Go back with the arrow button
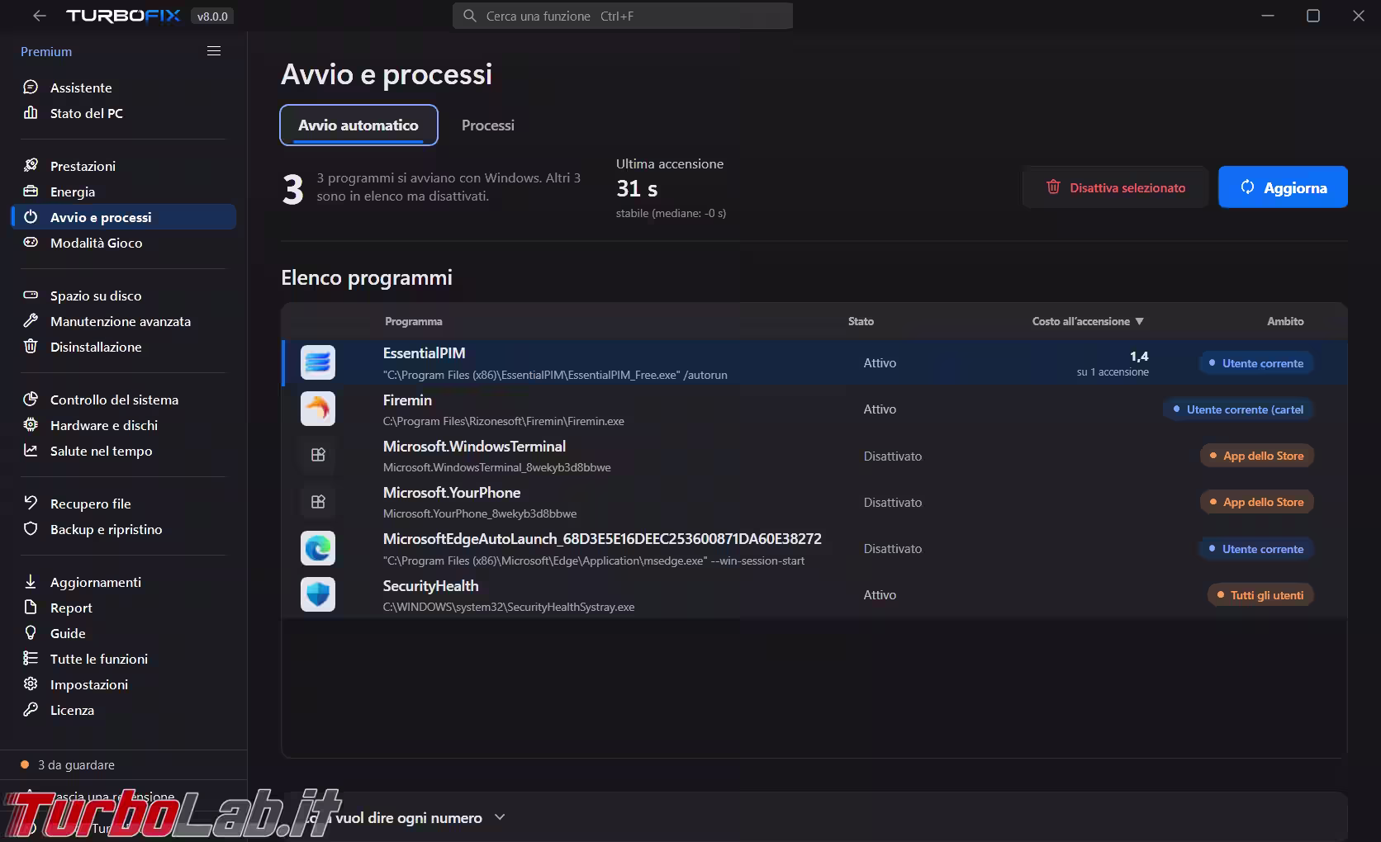 pos(39,16)
